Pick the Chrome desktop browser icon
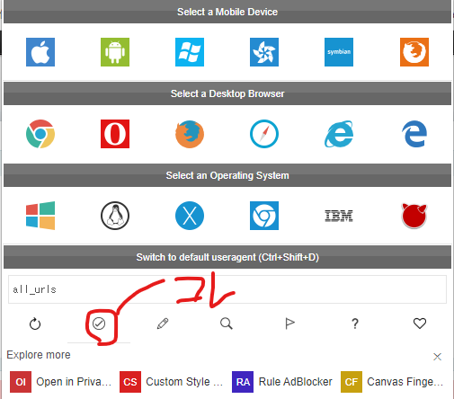454x399 pixels. pyautogui.click(x=40, y=134)
